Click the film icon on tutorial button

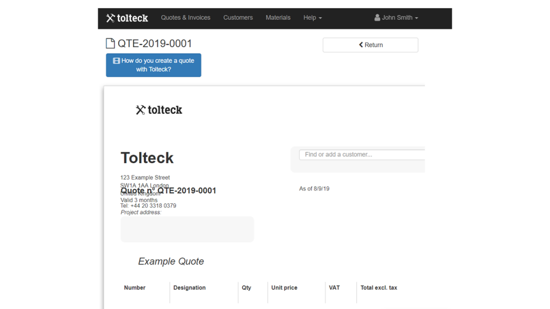click(117, 61)
